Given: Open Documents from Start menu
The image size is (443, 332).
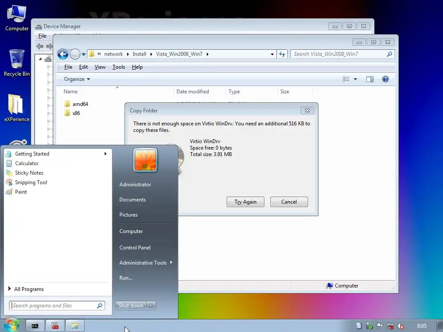Looking at the screenshot, I should (x=132, y=200).
